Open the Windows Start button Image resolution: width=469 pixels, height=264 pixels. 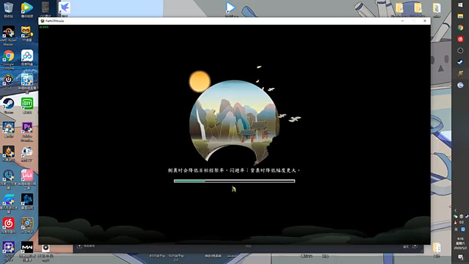tap(461, 5)
